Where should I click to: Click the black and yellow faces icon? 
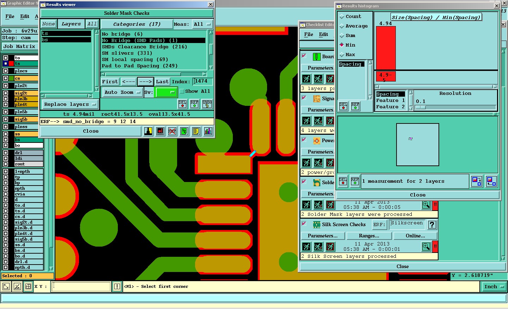click(x=148, y=131)
